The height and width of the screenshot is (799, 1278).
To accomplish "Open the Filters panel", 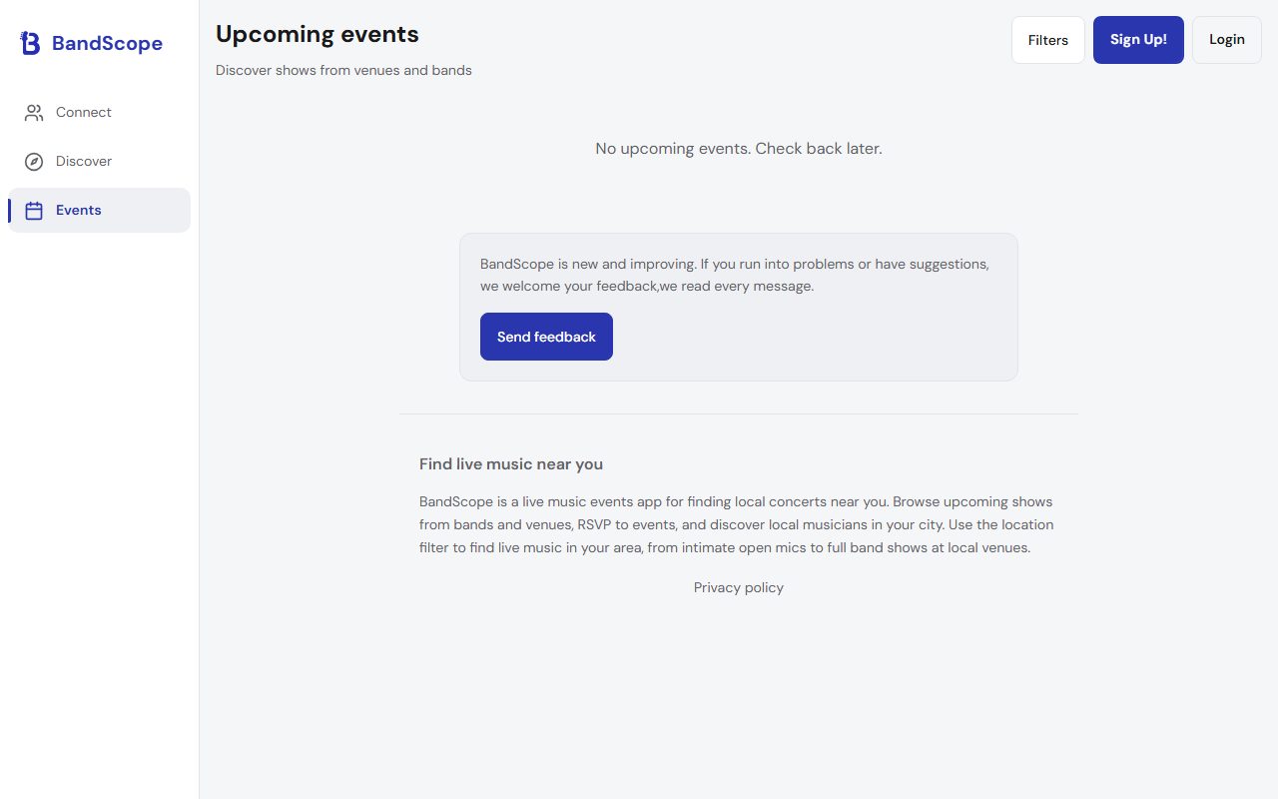I will [x=1048, y=40].
